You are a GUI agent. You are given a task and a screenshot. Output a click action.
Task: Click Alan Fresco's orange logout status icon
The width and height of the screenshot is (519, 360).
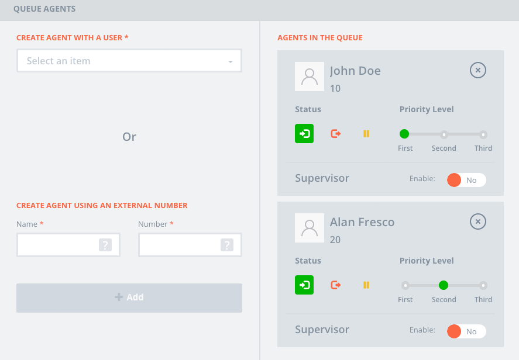click(336, 285)
